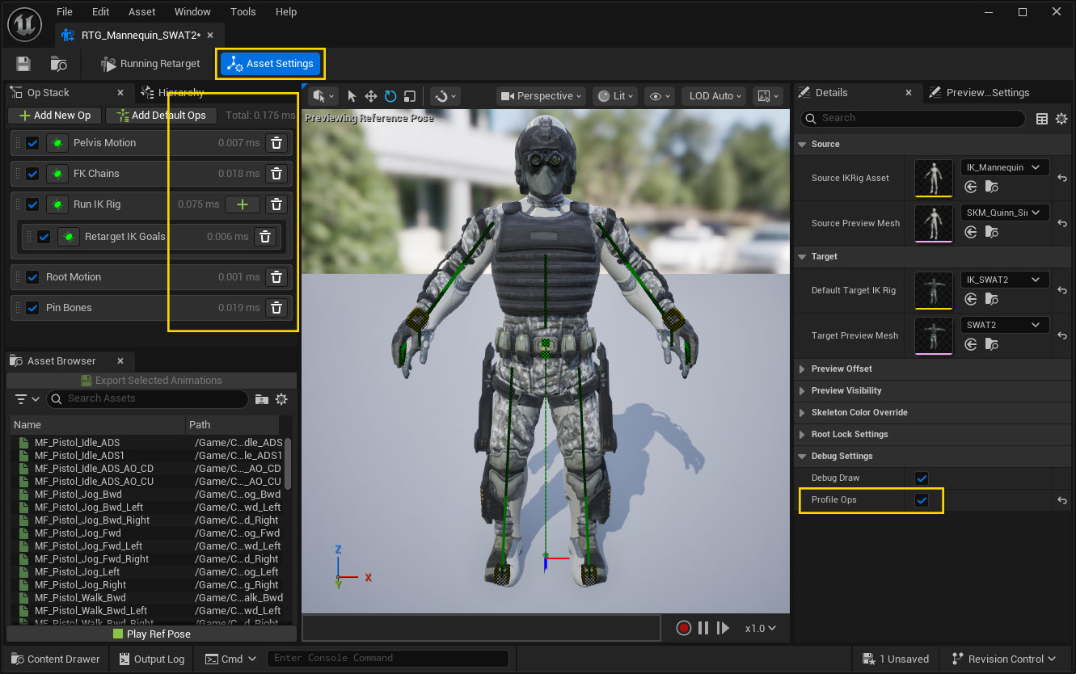
Task: Disable the Profile Ops checkbox
Action: pyautogui.click(x=922, y=500)
